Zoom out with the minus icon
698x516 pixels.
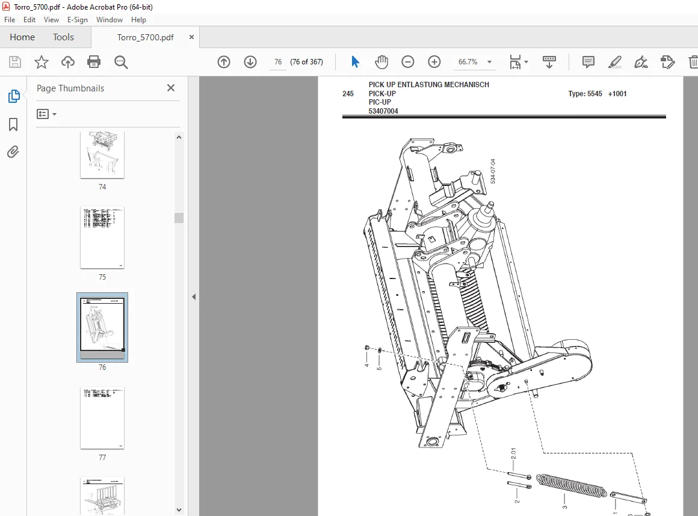[x=408, y=62]
